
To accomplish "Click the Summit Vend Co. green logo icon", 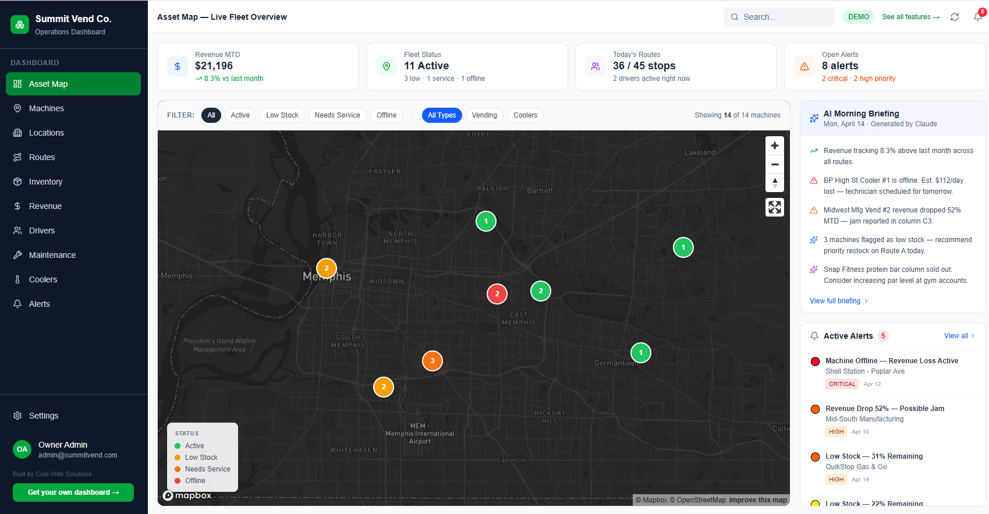I will coord(20,24).
